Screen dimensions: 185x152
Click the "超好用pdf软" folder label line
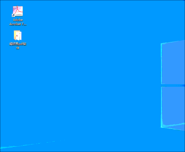tap(18, 44)
